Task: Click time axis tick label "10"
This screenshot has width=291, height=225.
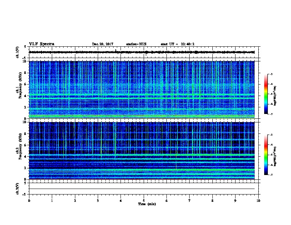Action: (x=258, y=201)
